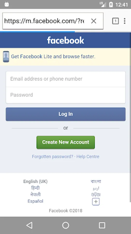Viewport: 131px width, 234px height.
Task: Switch language to Español
Action: coord(35,201)
